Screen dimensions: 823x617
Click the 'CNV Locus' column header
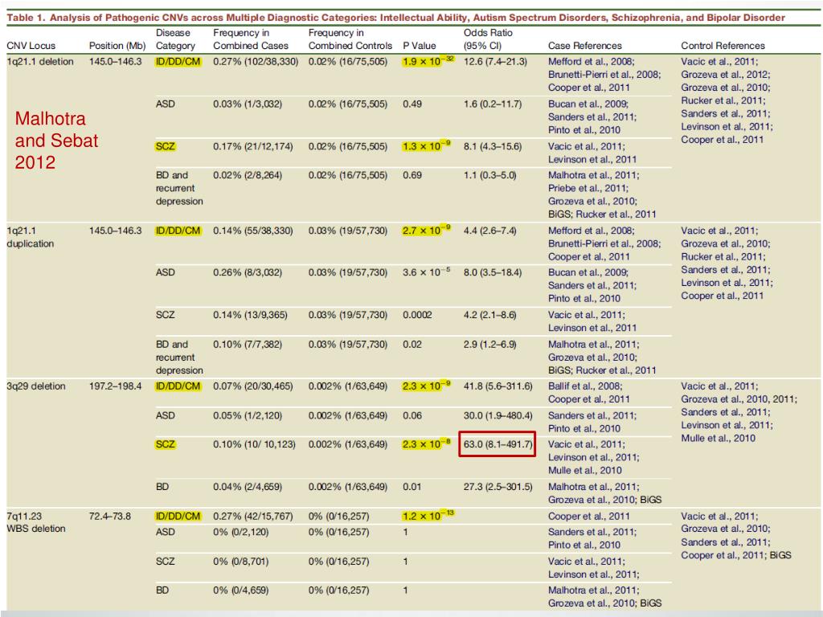pos(31,46)
